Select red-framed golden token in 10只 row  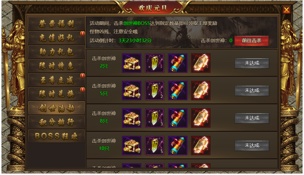201,145
